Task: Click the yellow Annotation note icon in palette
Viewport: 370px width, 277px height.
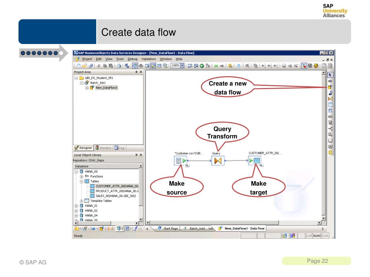Action: coord(330,153)
